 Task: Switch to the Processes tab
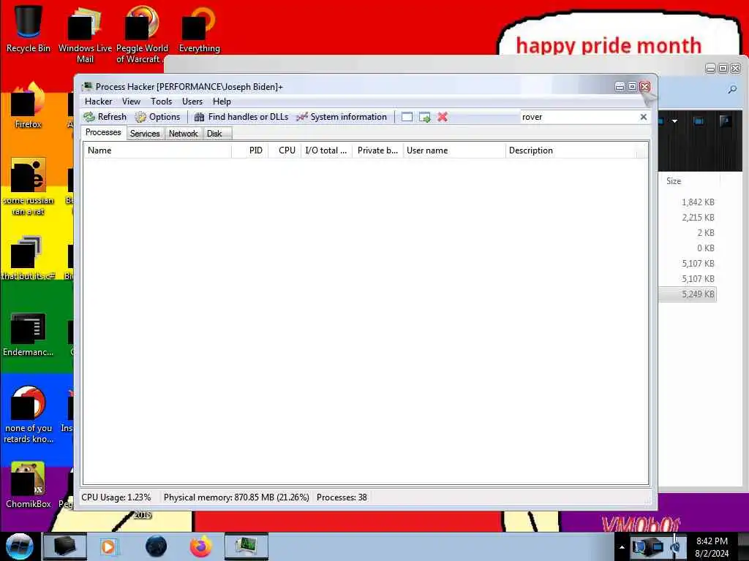pyautogui.click(x=103, y=133)
